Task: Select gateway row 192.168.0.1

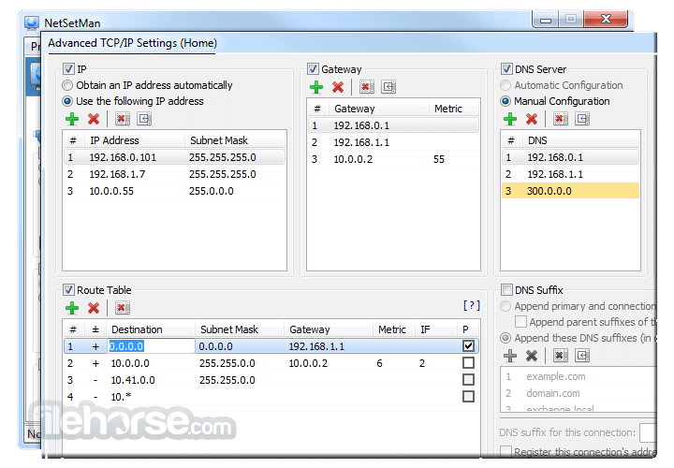Action: coord(393,125)
